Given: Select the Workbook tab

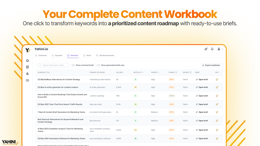Looking at the screenshot, I should [73, 56].
